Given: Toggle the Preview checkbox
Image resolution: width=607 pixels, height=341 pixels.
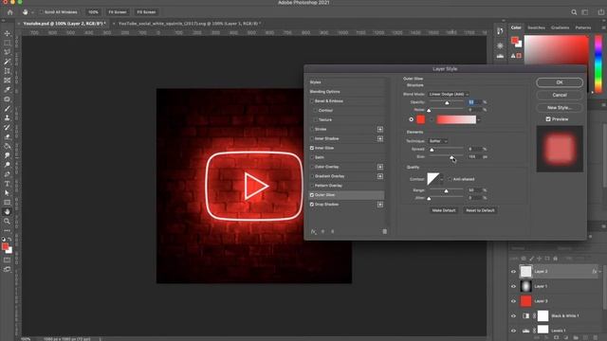Looking at the screenshot, I should tap(548, 119).
